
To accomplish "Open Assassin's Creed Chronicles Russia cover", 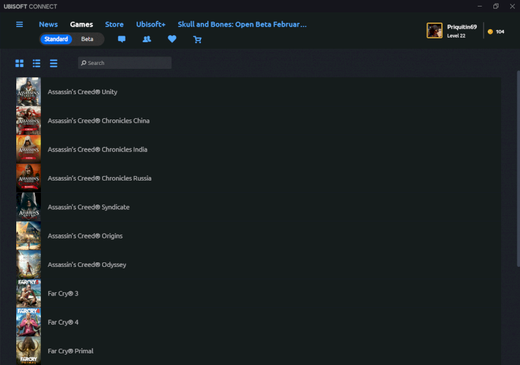I will click(29, 178).
